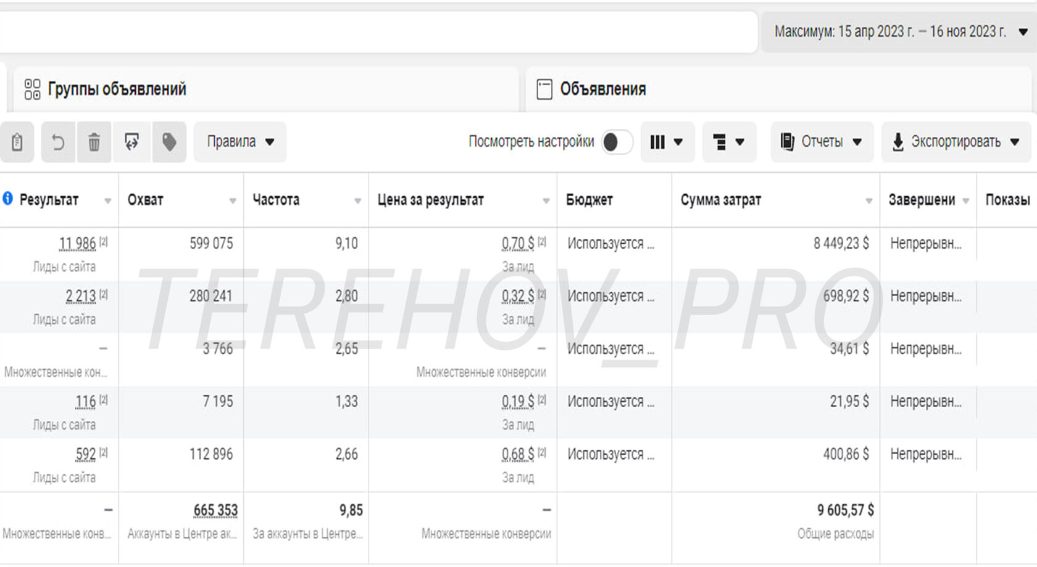This screenshot has width=1037, height=567.
Task: Open the date range selector Максимум
Action: point(899,31)
